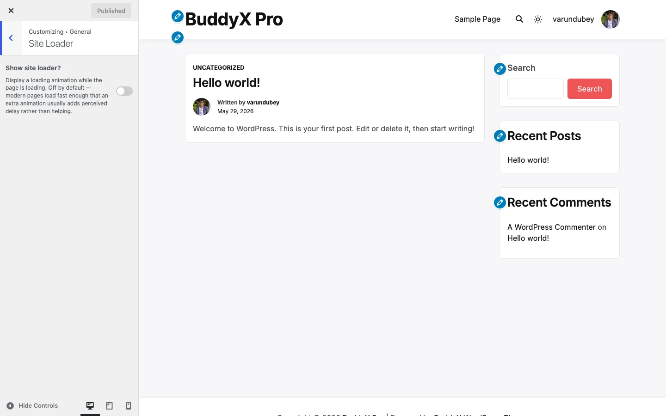This screenshot has width=666, height=416.
Task: Click A WordPress Commenter link
Action: tap(551, 227)
